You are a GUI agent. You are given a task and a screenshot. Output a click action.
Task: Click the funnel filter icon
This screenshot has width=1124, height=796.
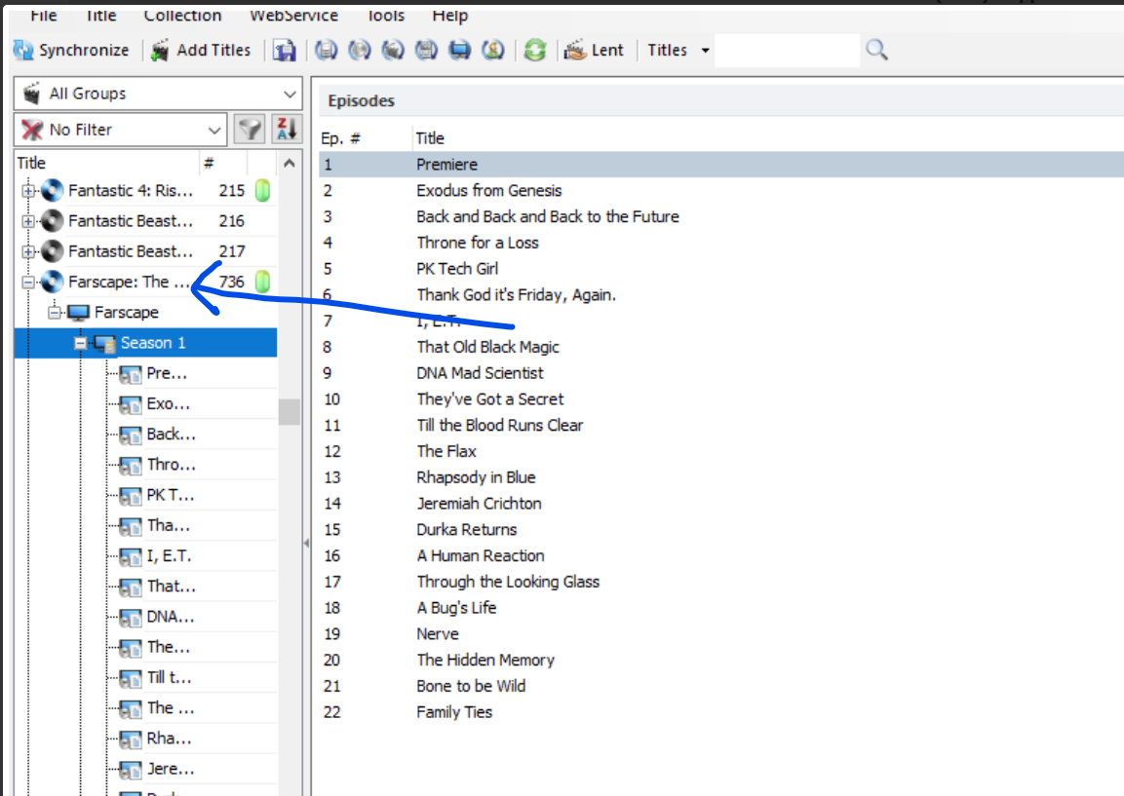[x=250, y=130]
